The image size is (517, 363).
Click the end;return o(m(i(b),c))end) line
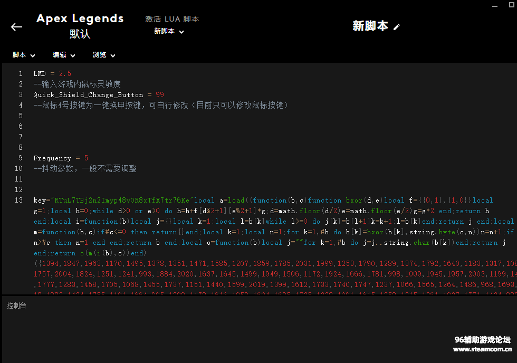point(90,253)
